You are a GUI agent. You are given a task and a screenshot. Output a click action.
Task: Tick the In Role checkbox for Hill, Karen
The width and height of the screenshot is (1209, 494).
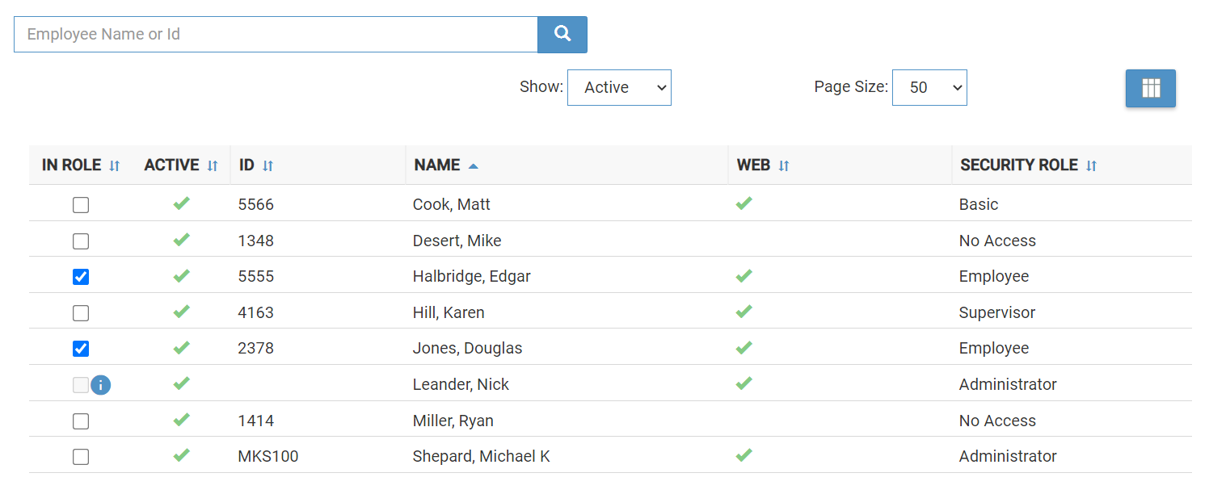(x=81, y=313)
